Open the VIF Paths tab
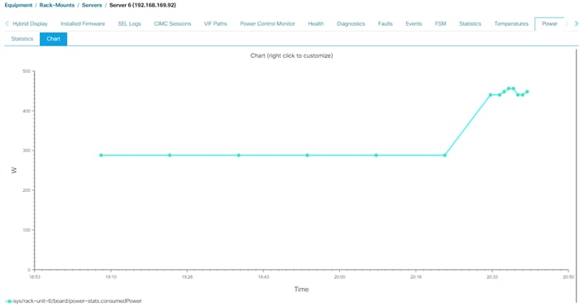The width and height of the screenshot is (580, 307). pyautogui.click(x=215, y=24)
